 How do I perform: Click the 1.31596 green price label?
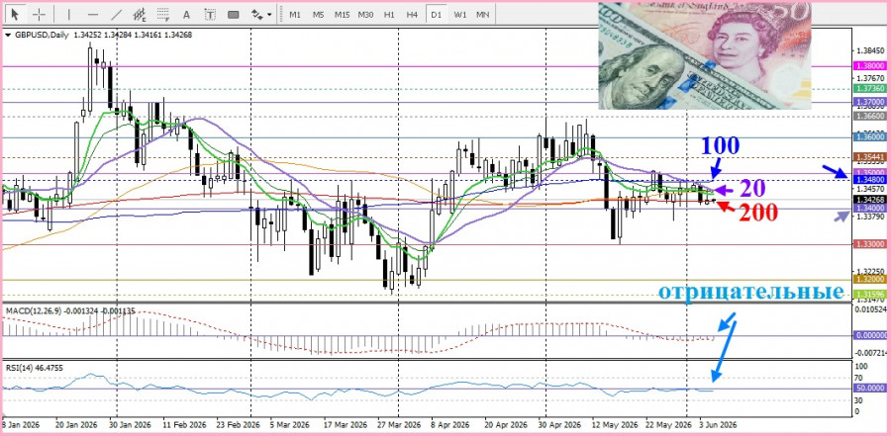(x=869, y=294)
